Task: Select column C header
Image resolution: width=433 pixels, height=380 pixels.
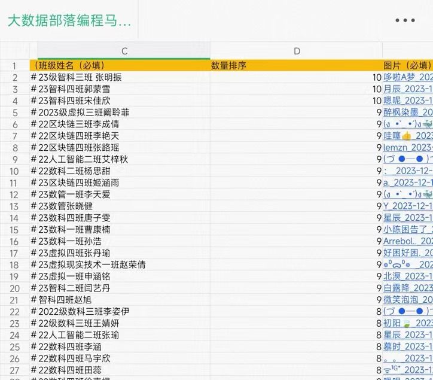Action: 124,51
